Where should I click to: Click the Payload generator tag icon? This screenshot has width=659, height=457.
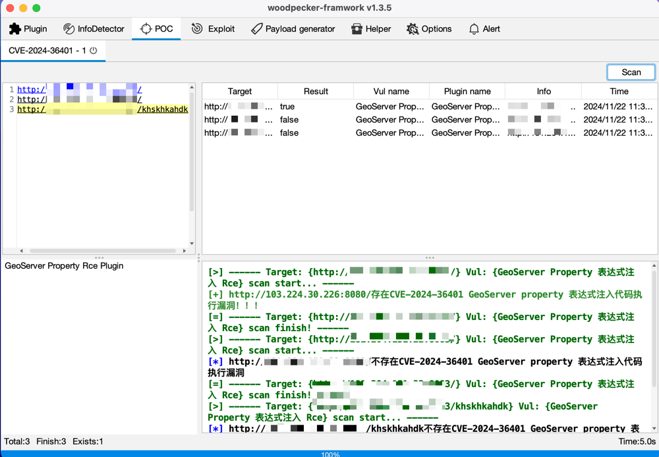tap(256, 28)
